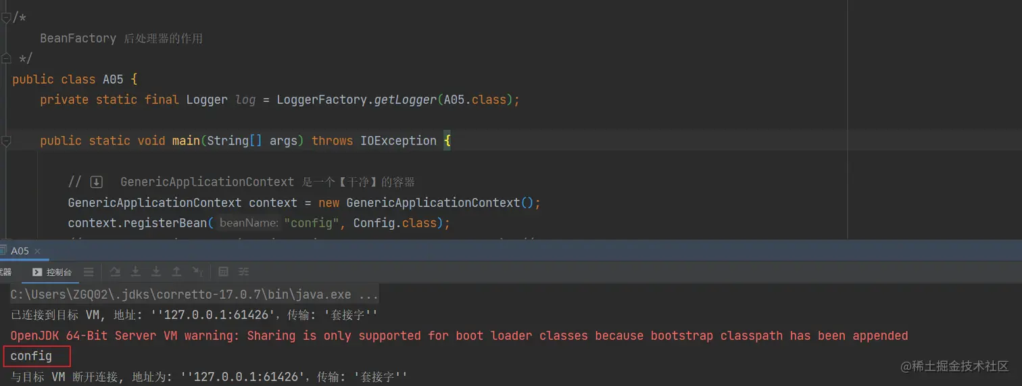Click the '已连接到目标 VM' console line

(194, 315)
